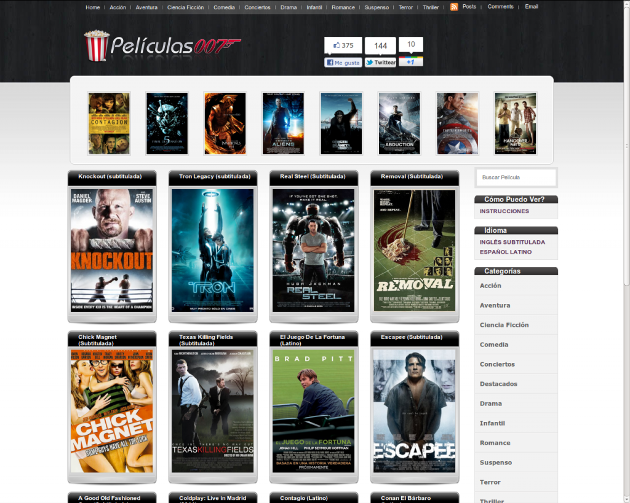Image resolution: width=630 pixels, height=503 pixels.
Task: Open the Captain America carousel poster
Action: [x=457, y=123]
